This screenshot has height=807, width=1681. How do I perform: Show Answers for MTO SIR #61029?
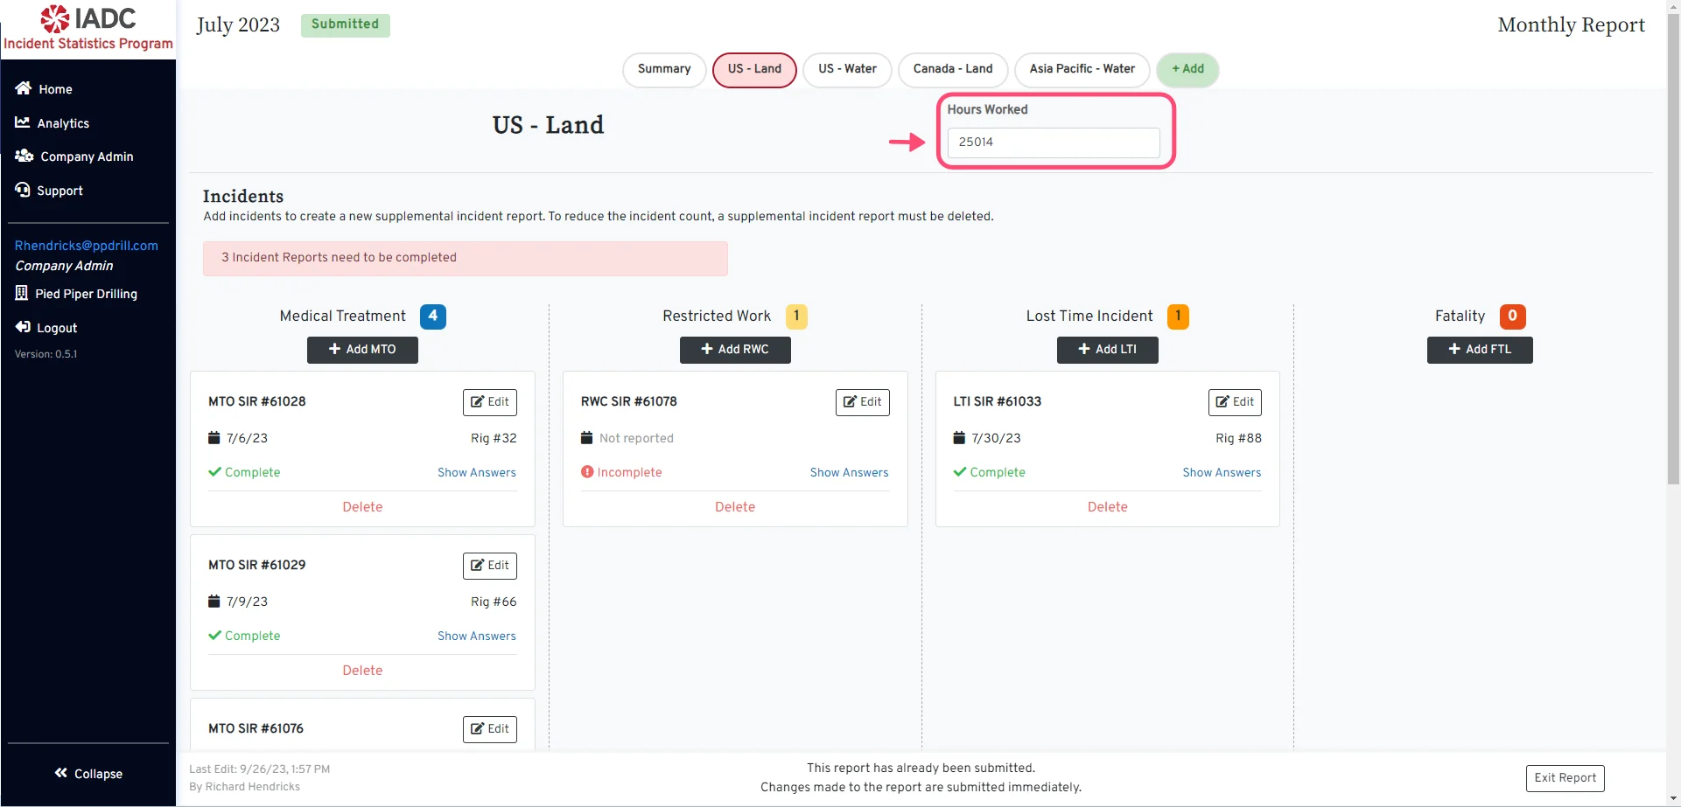tap(477, 636)
